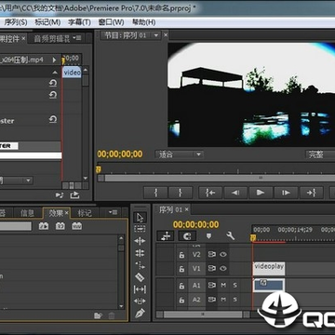Viewport: 335px width, 335px height.
Task: Select the Rolling Edit tool
Action: [x=140, y=253]
